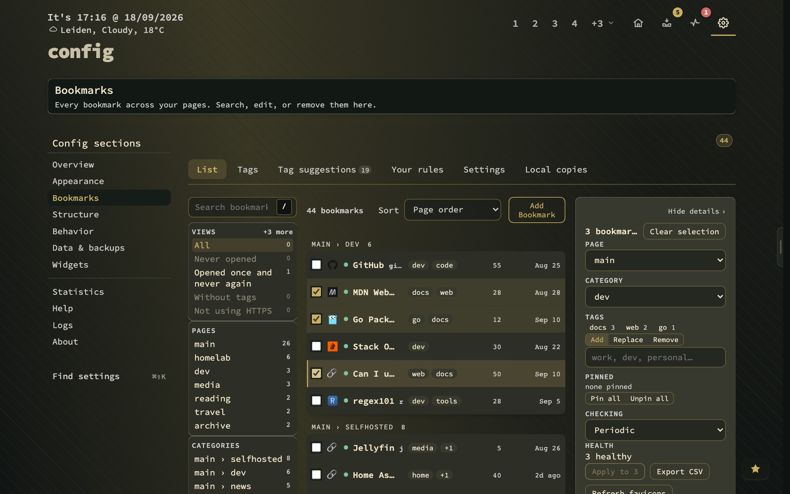Click the cloudy weather icon
This screenshot has width=790, height=494.
coord(53,30)
